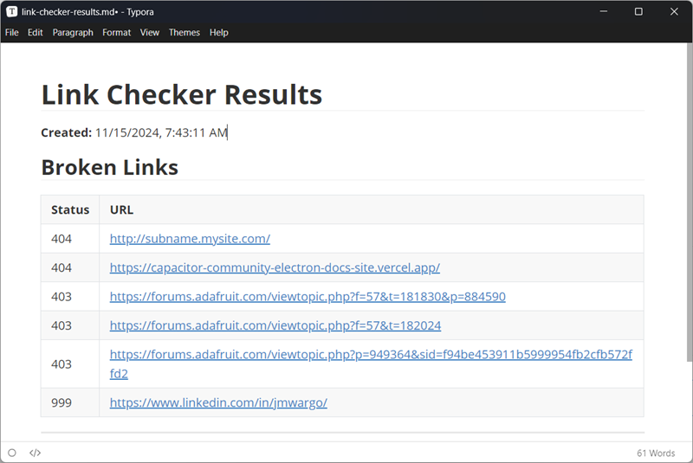
Task: Open the subname.mysite.com link
Action: coord(190,239)
